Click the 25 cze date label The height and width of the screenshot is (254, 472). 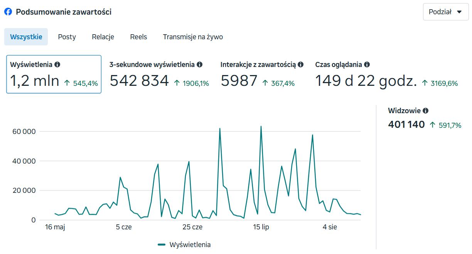(192, 227)
